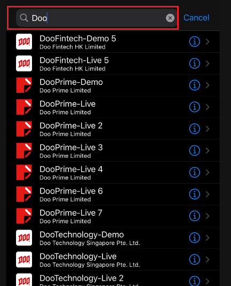
Task: Select the DooFintech-Live 5 server name
Action: 74,60
